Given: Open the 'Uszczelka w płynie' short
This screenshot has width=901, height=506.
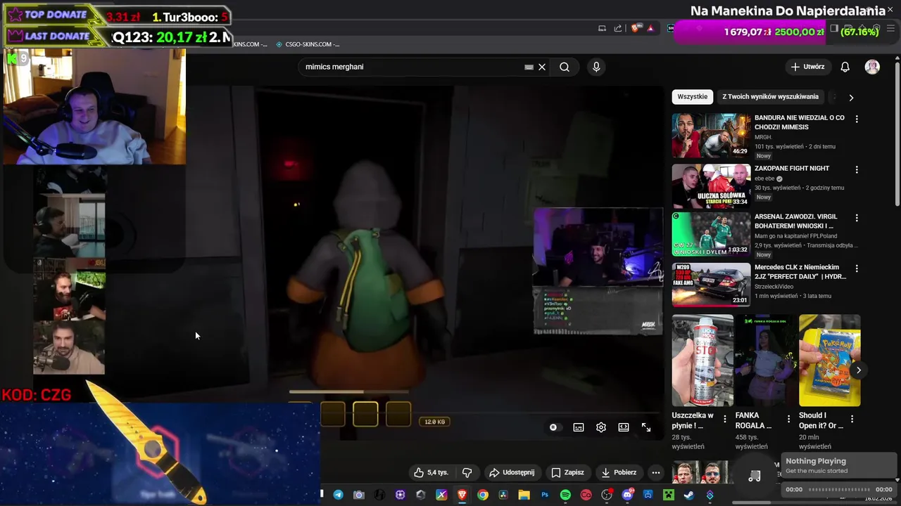Looking at the screenshot, I should [702, 361].
